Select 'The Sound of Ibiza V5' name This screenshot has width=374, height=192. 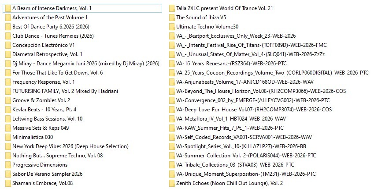(201, 18)
